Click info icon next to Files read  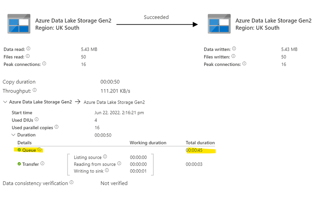pyautogui.click(x=28, y=56)
